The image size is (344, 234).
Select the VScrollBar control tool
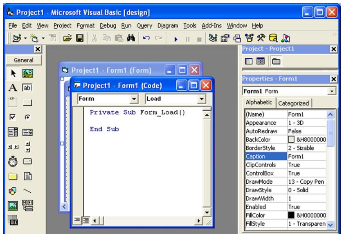28,147
